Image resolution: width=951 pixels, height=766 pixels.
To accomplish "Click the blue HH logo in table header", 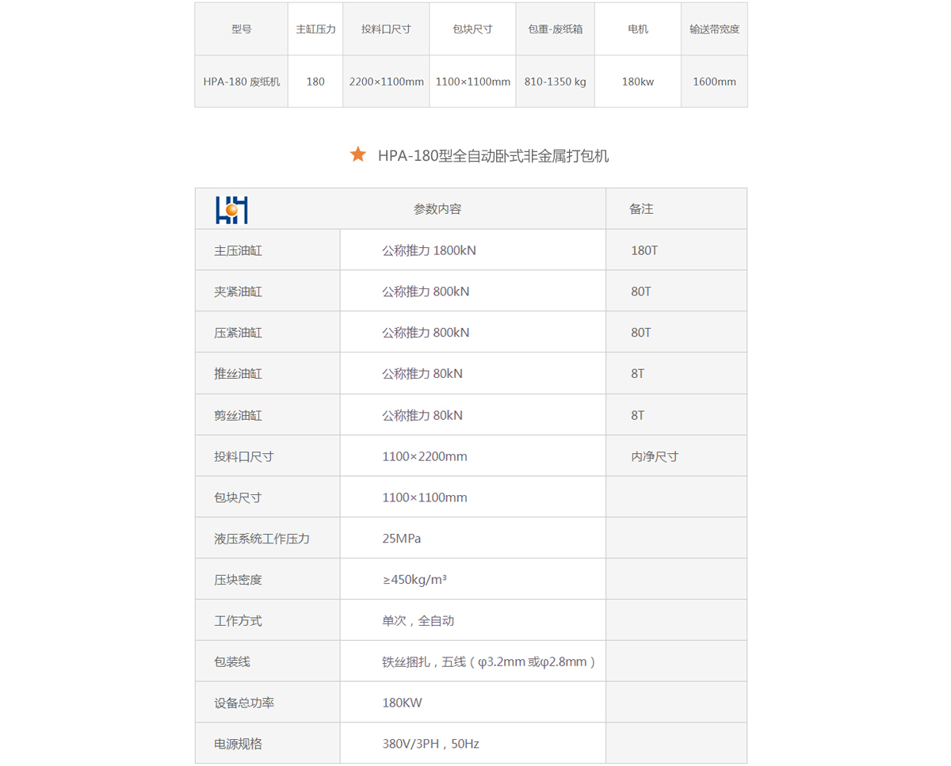I will point(231,209).
